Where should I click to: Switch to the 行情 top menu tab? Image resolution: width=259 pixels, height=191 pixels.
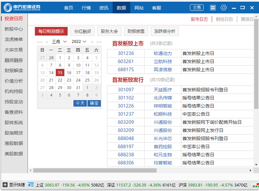(x=86, y=8)
